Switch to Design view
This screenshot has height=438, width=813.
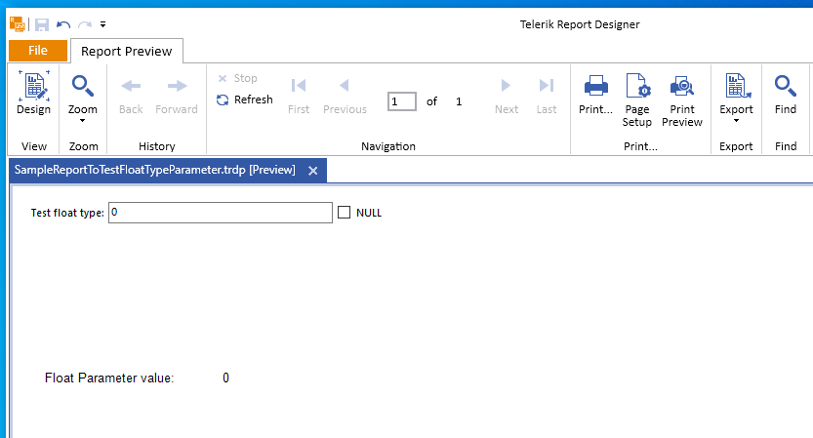click(34, 93)
